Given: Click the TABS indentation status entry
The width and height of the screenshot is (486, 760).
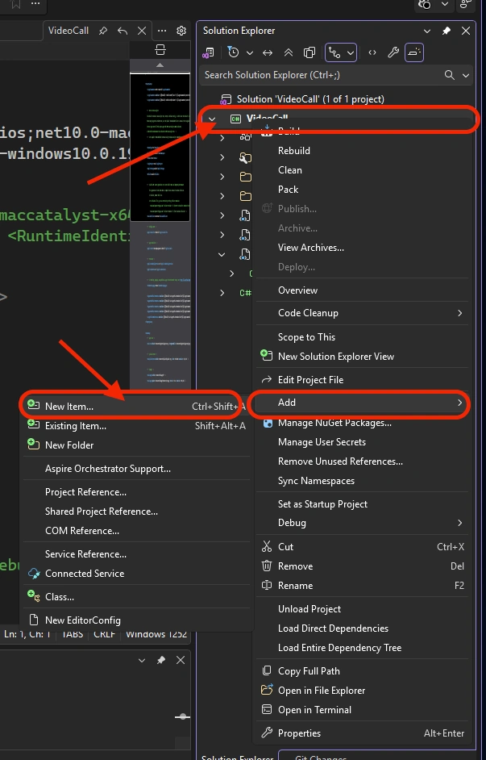Looking at the screenshot, I should 73,634.
